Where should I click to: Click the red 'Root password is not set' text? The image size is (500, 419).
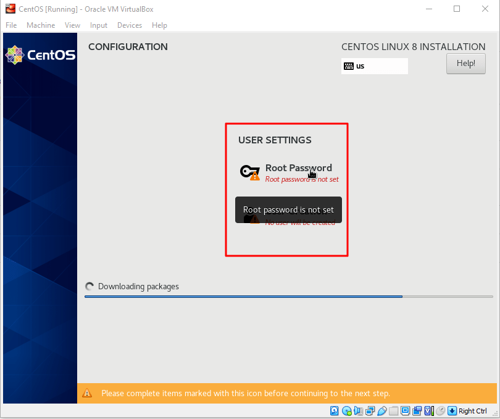pyautogui.click(x=302, y=179)
